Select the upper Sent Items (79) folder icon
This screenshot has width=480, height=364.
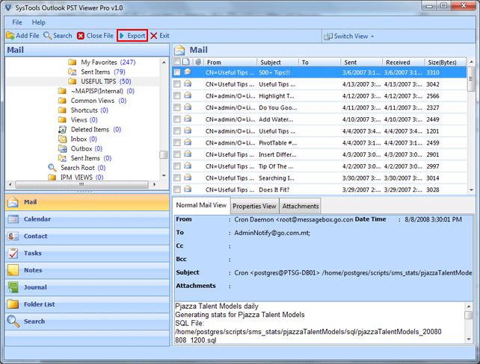pyautogui.click(x=73, y=72)
